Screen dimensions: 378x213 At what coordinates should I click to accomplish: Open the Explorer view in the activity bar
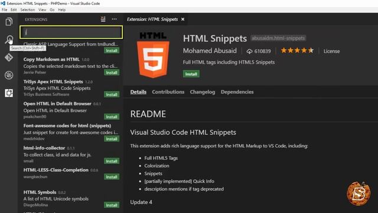click(9, 21)
